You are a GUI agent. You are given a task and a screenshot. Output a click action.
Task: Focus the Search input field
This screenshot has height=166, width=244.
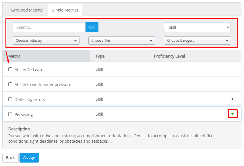tap(49, 27)
